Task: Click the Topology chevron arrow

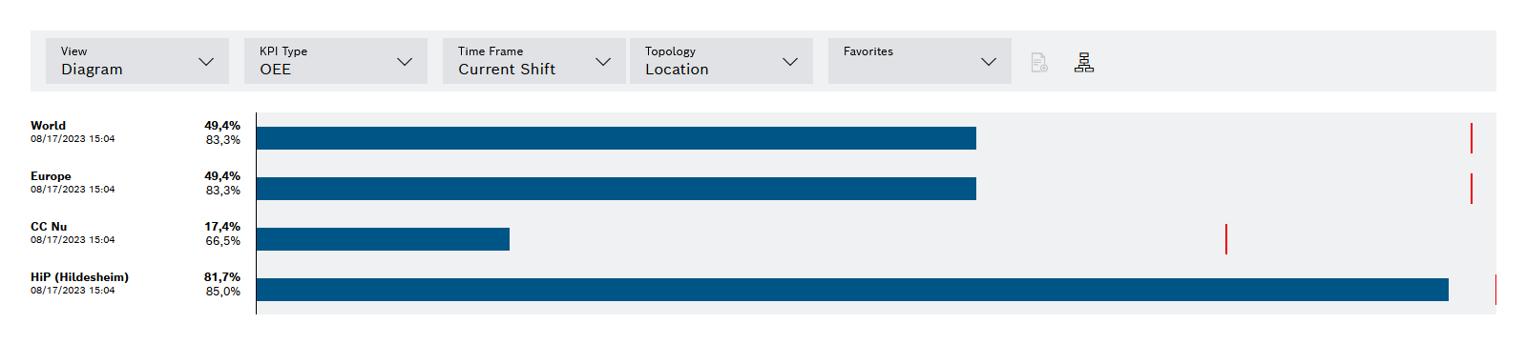Action: (x=790, y=62)
